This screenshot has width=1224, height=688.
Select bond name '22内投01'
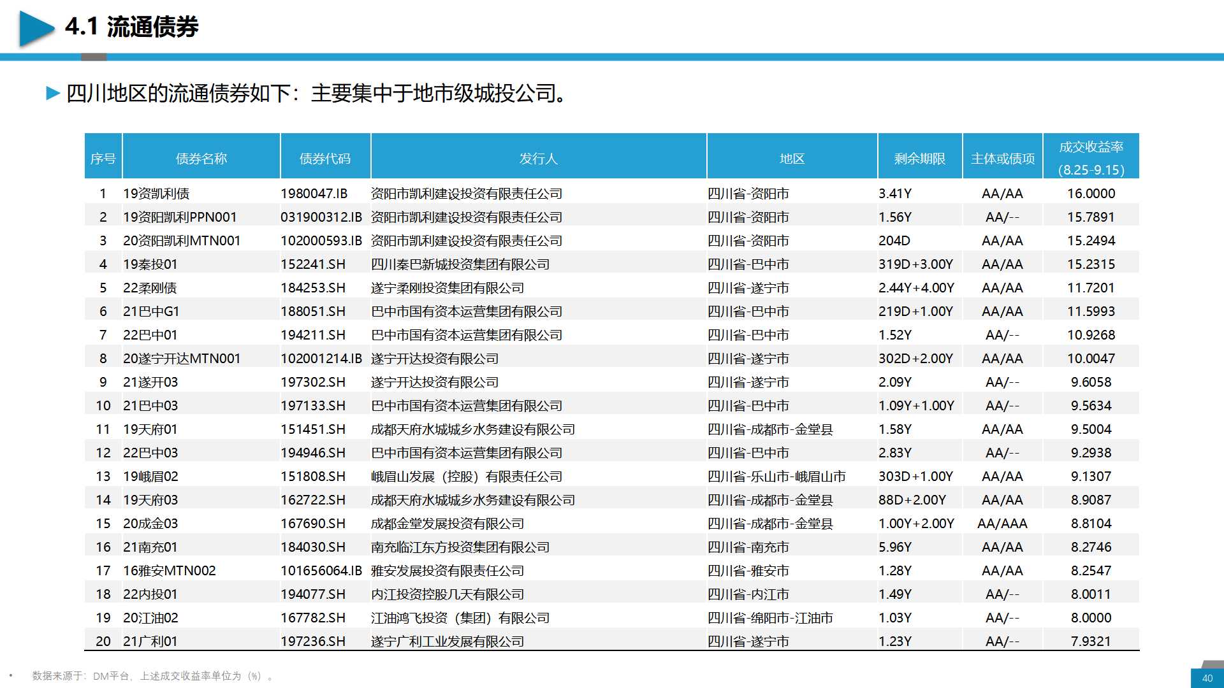[x=150, y=594]
